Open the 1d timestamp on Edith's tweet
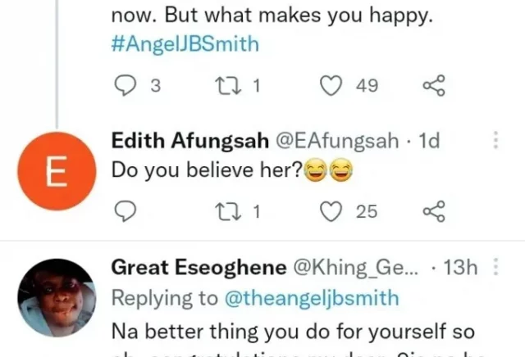 tap(429, 141)
